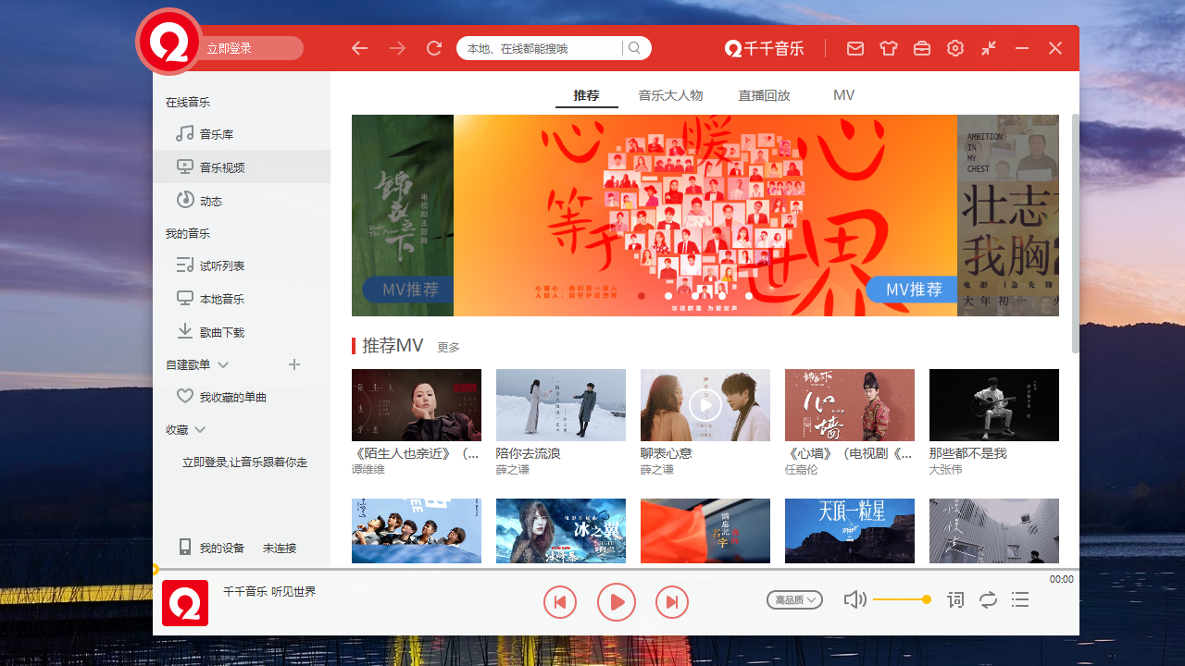
Task: Add new playlist with plus icon
Action: 294,364
